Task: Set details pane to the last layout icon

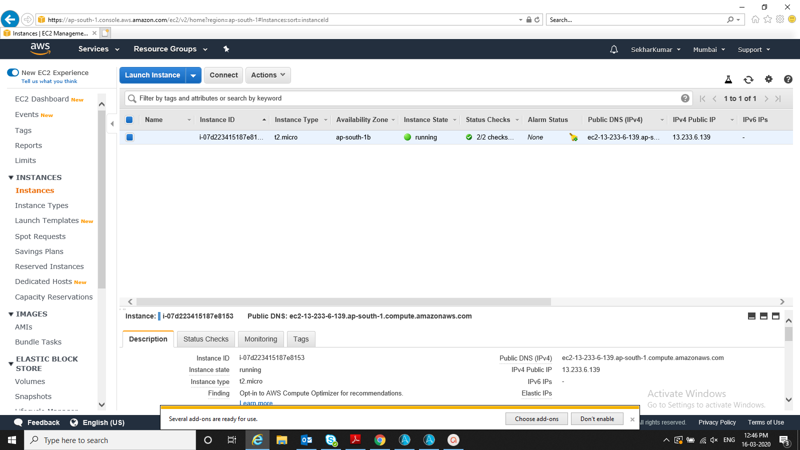Action: (x=775, y=316)
